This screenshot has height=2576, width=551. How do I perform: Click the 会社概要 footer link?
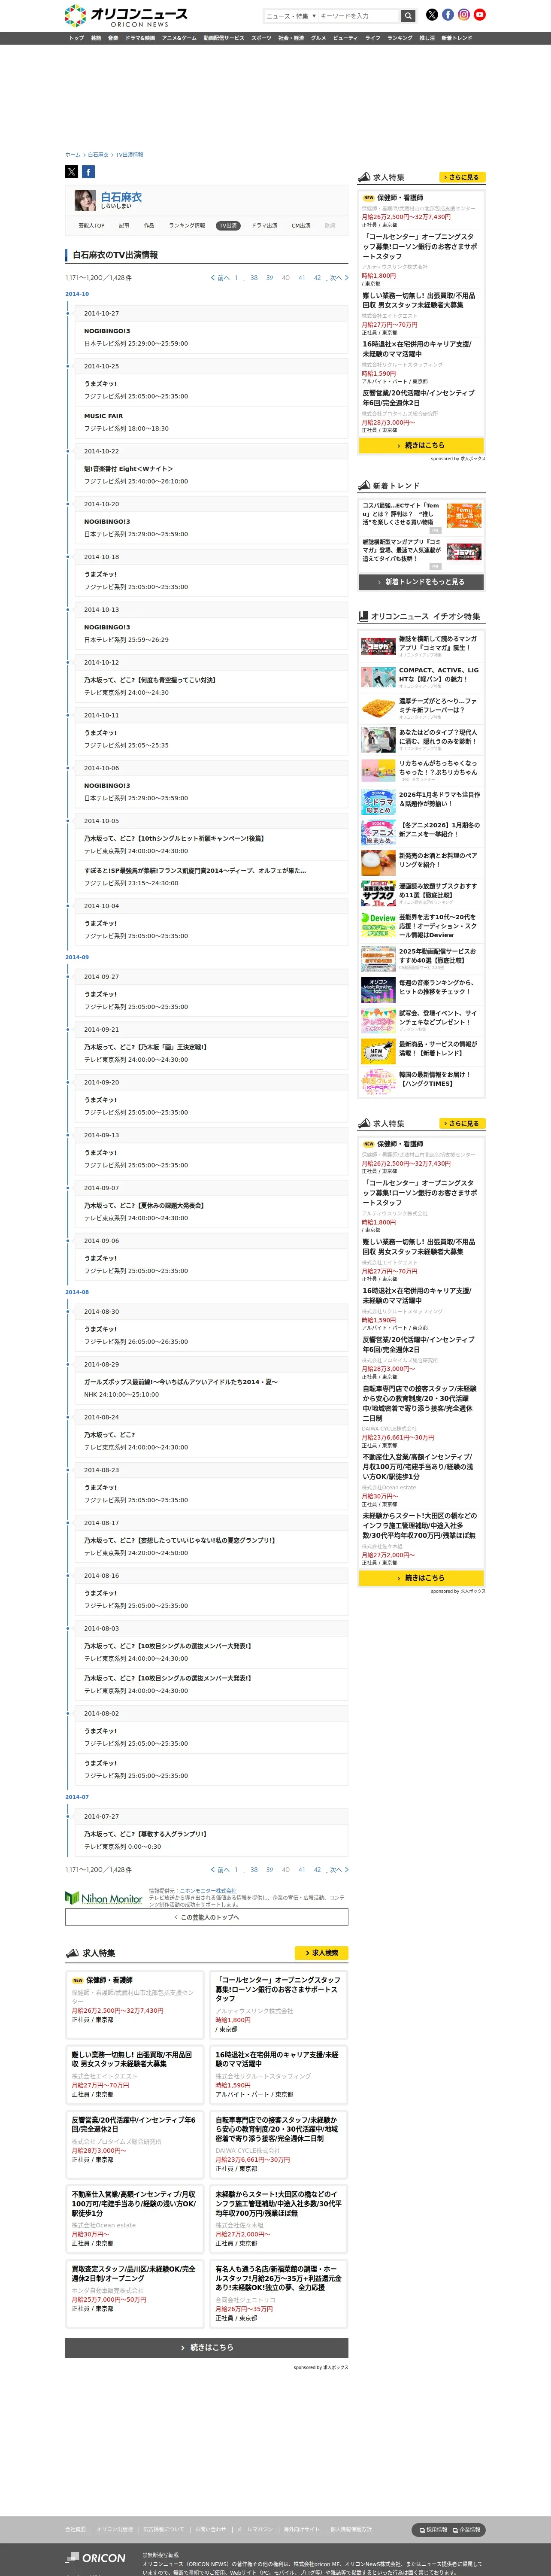point(76,2530)
